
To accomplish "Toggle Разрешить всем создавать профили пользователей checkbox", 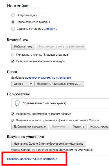I will point(13,120).
